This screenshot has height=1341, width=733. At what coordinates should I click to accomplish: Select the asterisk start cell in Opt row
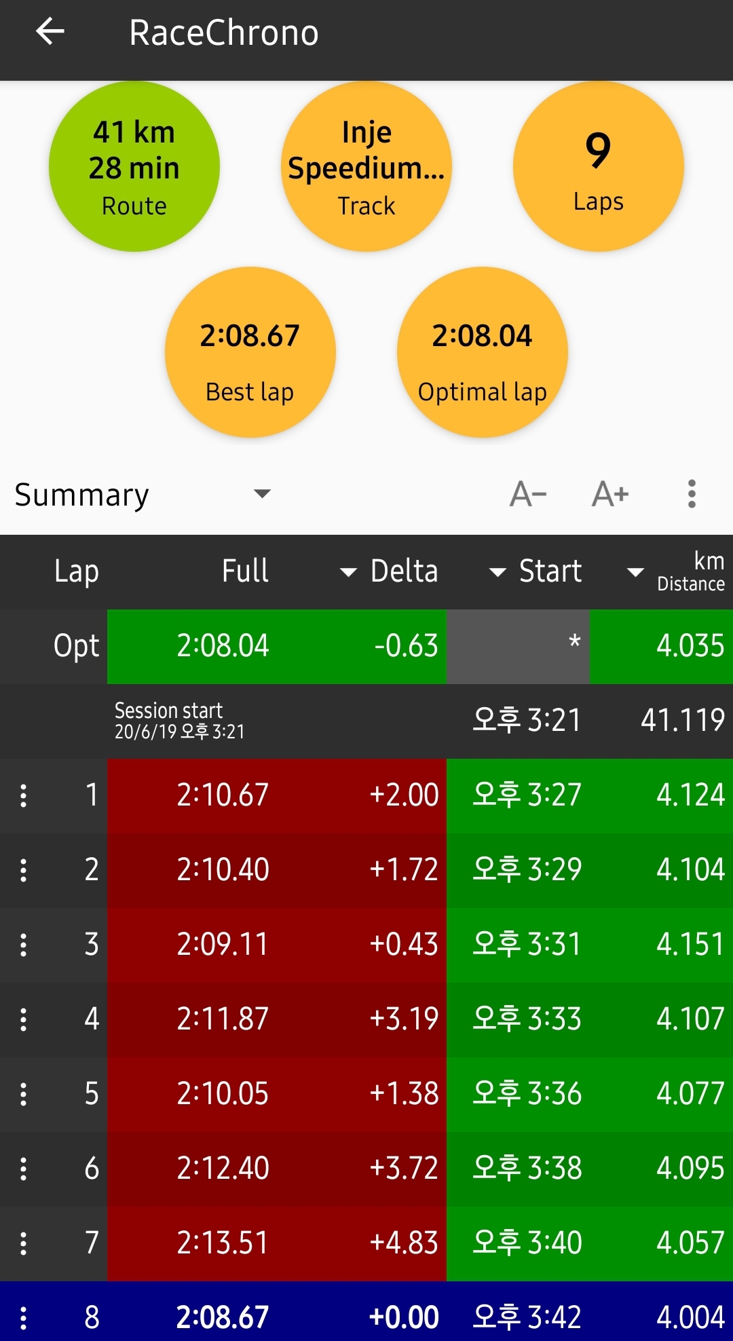tap(518, 646)
